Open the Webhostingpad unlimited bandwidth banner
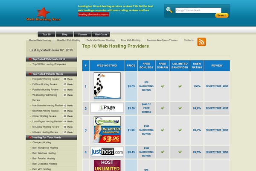The image size is (256, 171). 107,130
